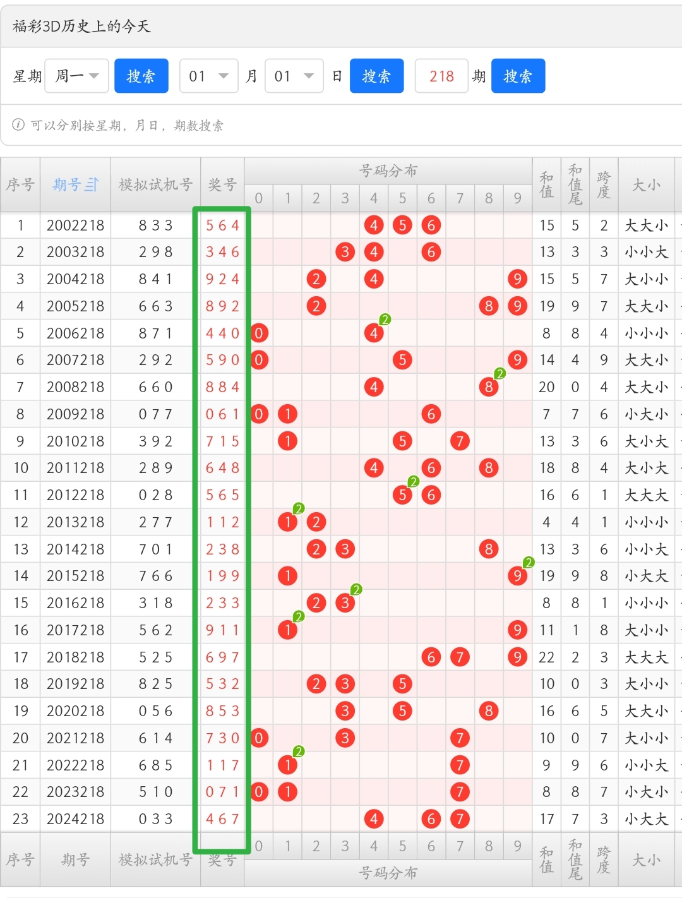Image resolution: width=682 pixels, height=898 pixels.
Task: Click the top 跨度 column header
Action: pyautogui.click(x=604, y=184)
